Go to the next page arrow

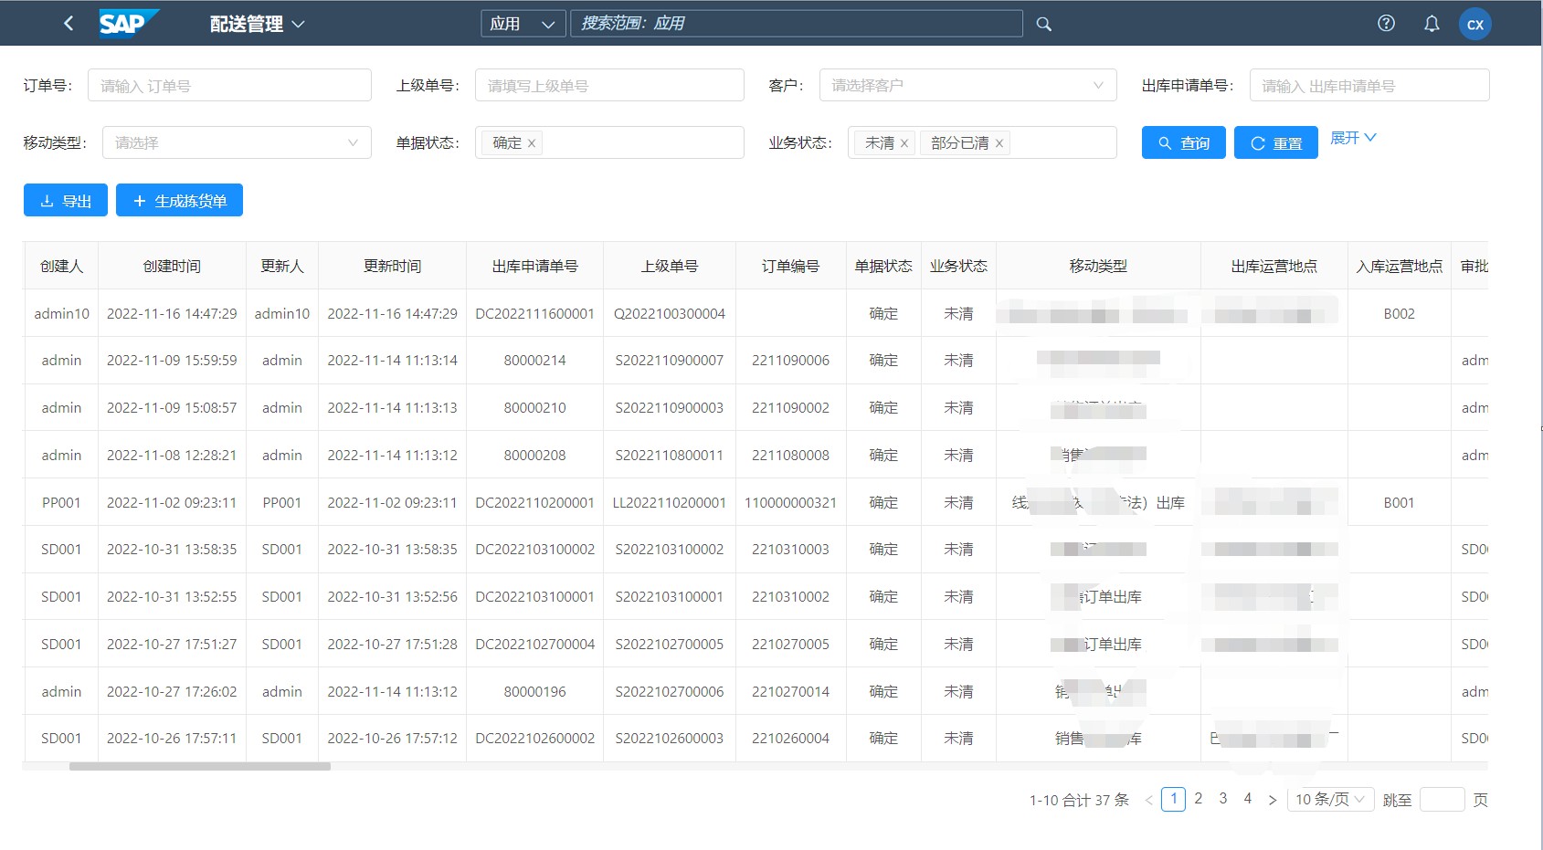1273,800
